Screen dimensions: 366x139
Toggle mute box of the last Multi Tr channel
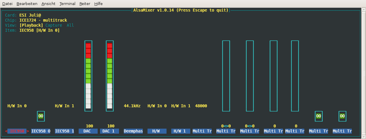[x=342, y=116]
